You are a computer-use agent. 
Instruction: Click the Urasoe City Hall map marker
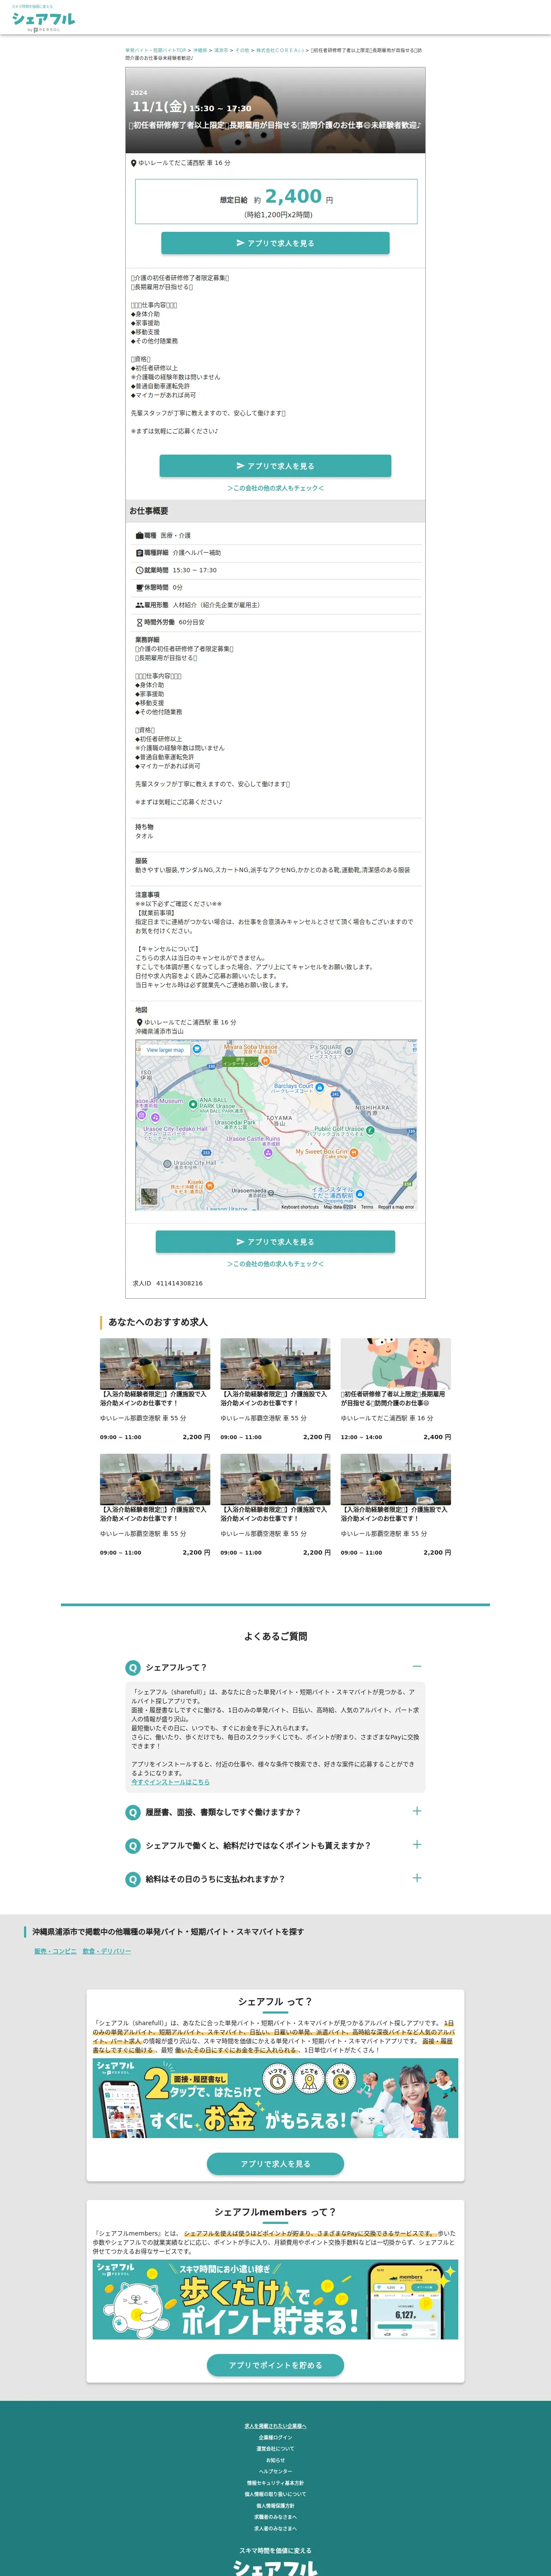[167, 1164]
